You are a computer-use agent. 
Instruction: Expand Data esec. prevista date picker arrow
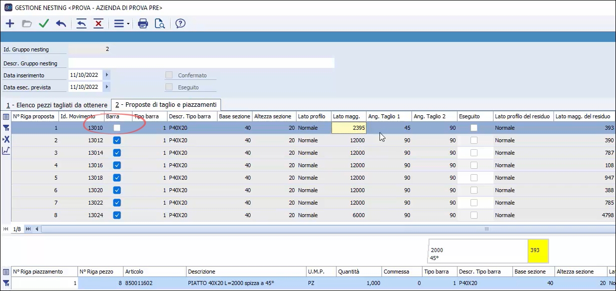tap(107, 87)
